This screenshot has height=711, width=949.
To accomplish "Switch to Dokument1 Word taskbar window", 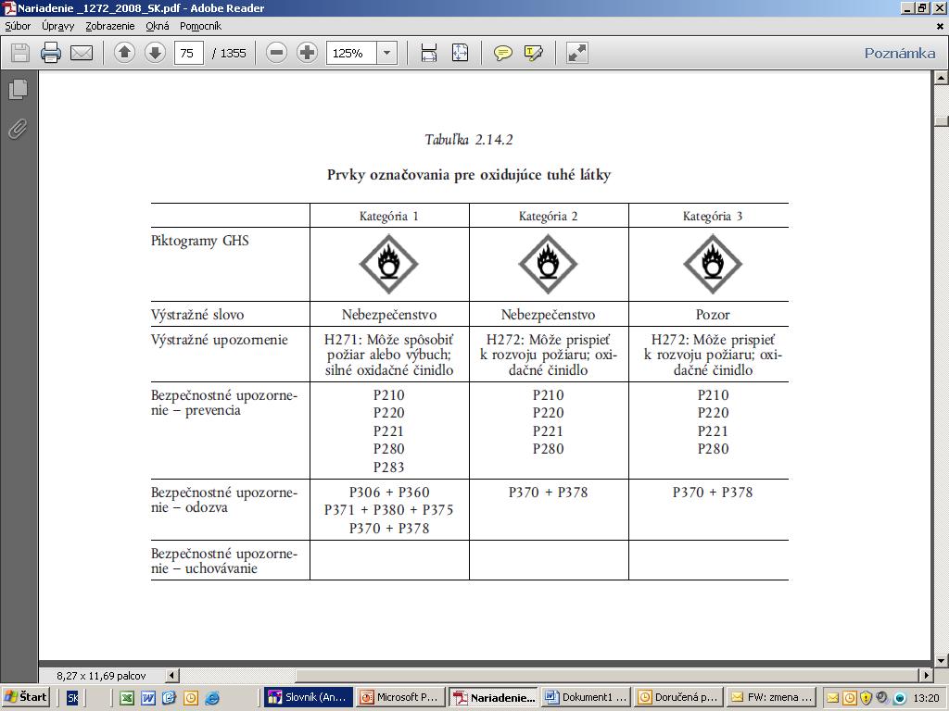I will point(586,697).
